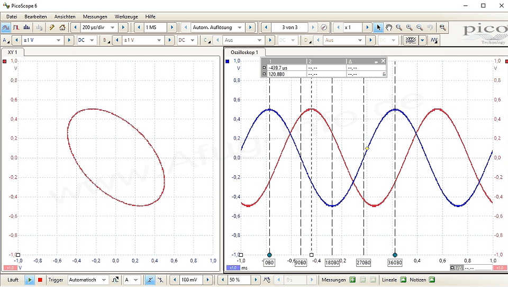Image resolution: width=508 pixels, height=287 pixels.
Task: Select rising edge trigger icon
Action: click(150, 280)
